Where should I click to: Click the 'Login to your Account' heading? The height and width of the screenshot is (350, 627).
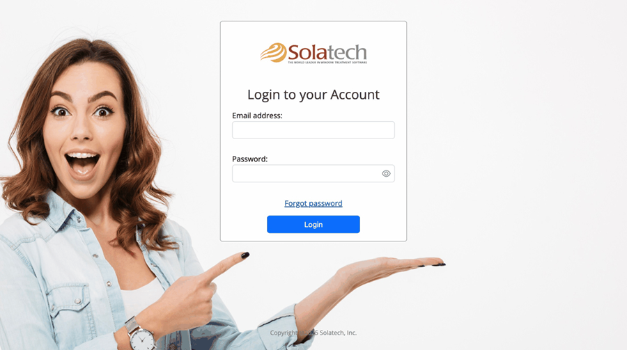coord(313,95)
